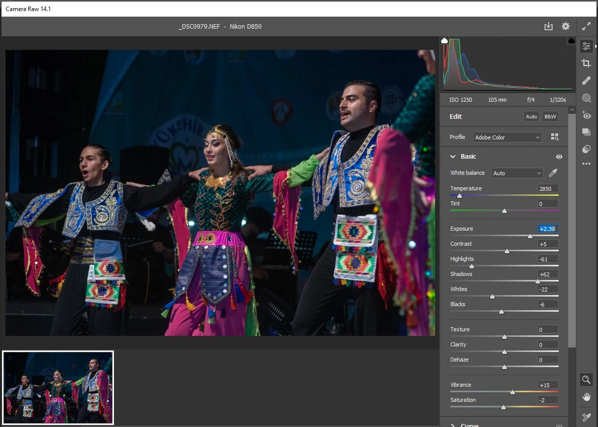Select the Red Eye removal tool
This screenshot has width=598, height=427.
(x=586, y=115)
